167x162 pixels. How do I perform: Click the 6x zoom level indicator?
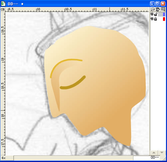[4, 158]
